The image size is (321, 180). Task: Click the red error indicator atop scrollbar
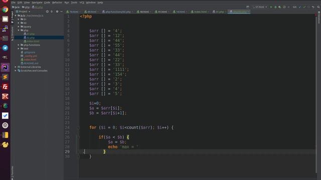point(316,15)
